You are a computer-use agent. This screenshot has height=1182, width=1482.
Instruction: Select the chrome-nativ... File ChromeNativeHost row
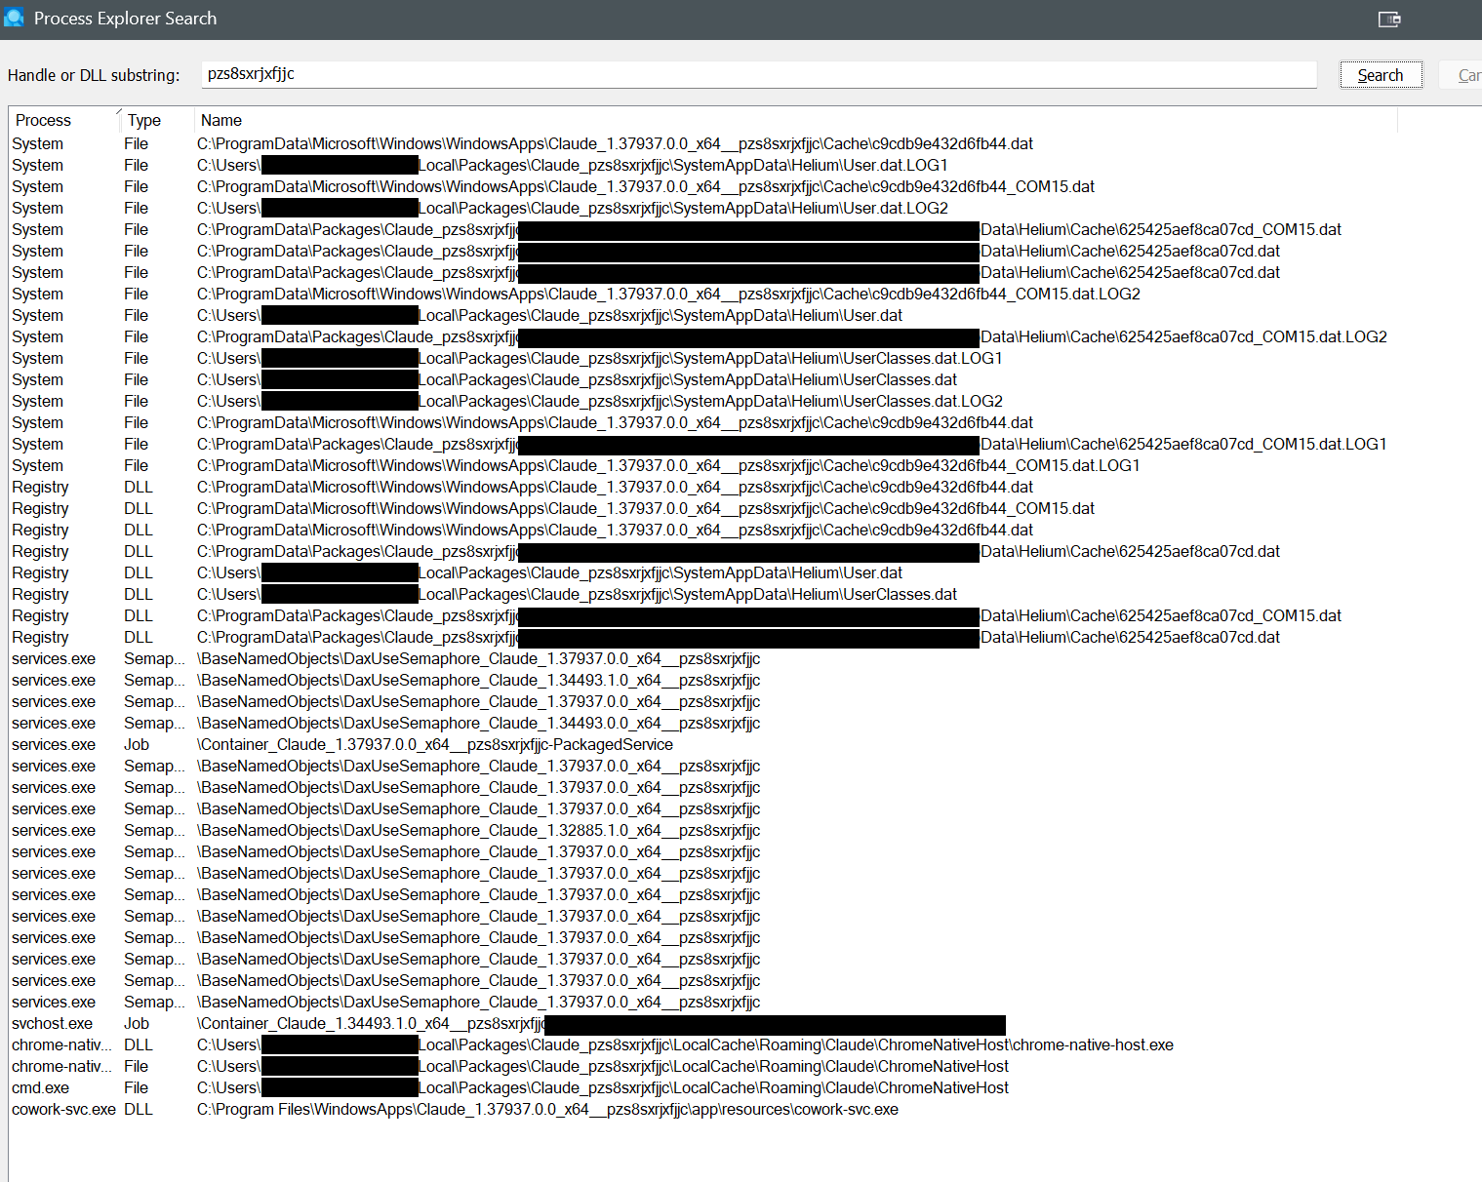click(703, 1066)
